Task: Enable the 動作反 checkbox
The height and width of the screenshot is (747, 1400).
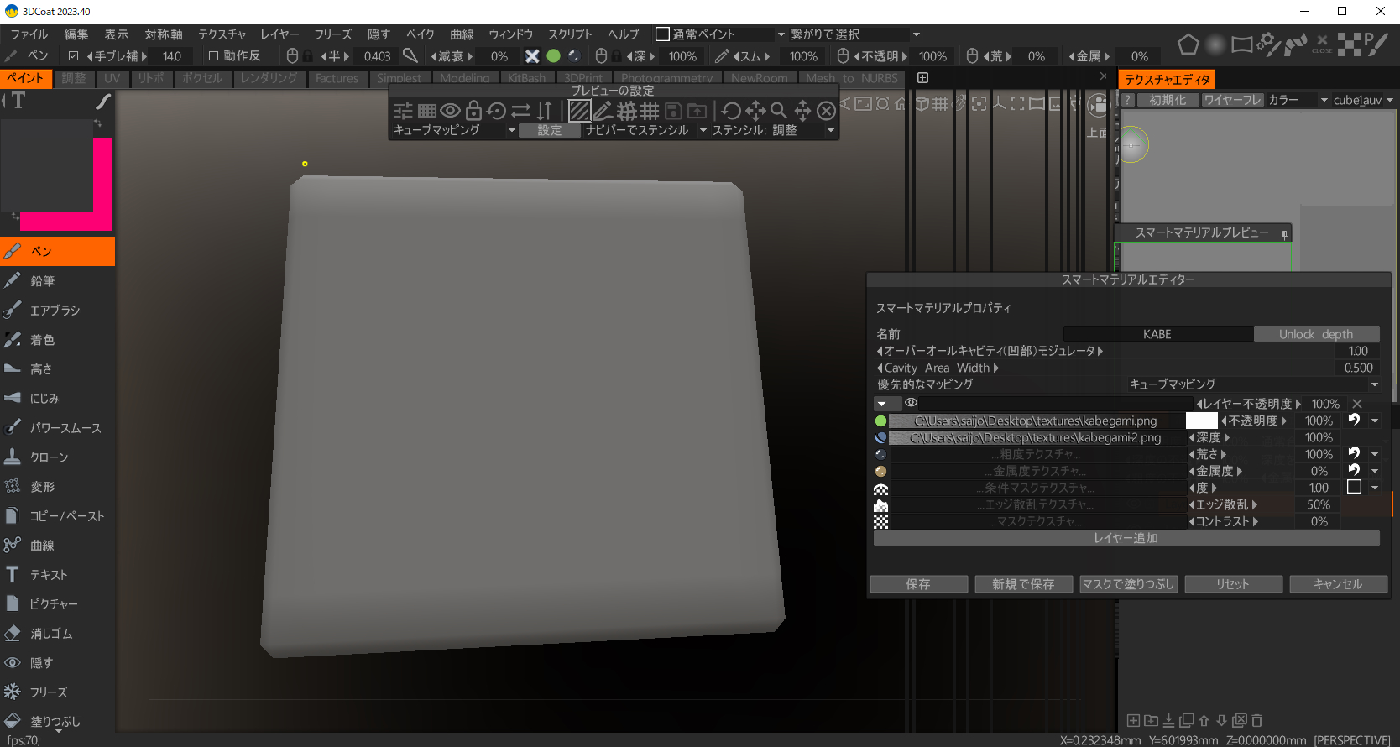Action: click(x=213, y=56)
